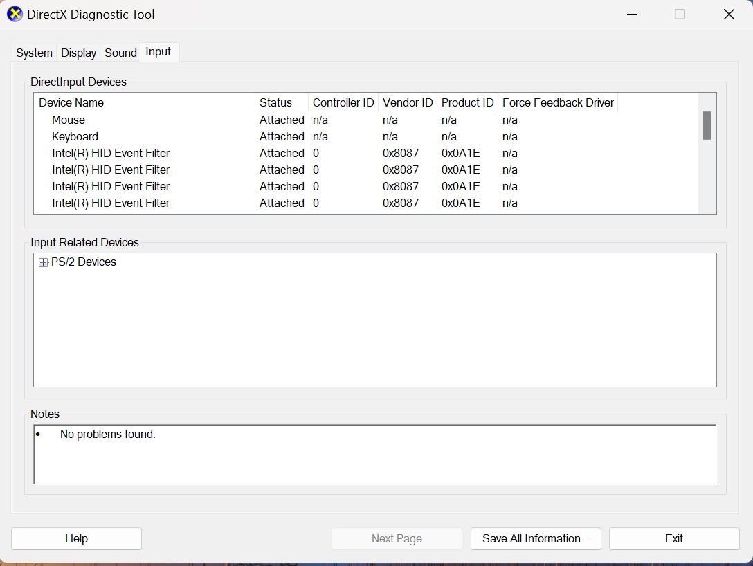Click the Controller ID column header
The height and width of the screenshot is (566, 753).
coord(343,102)
